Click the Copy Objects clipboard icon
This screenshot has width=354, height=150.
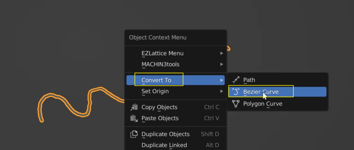click(x=134, y=107)
